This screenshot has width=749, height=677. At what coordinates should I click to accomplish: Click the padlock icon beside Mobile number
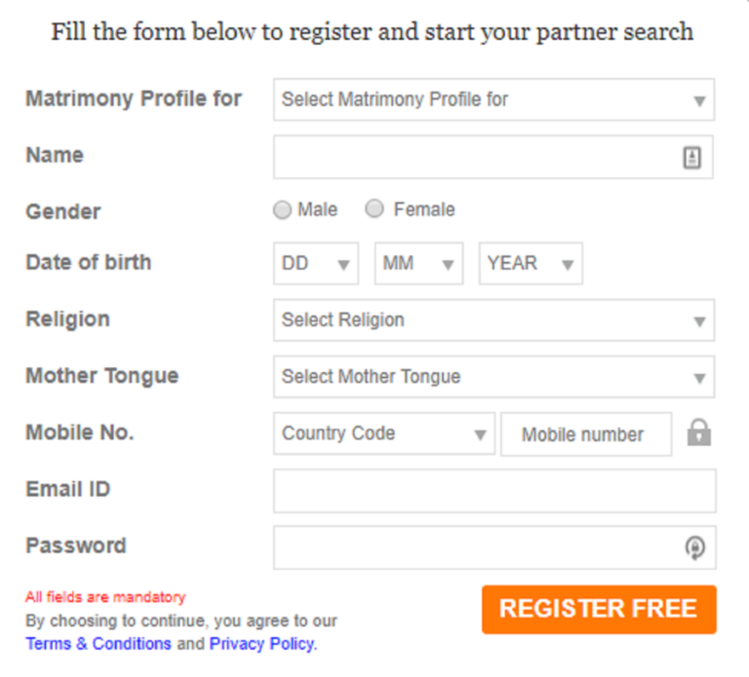(698, 433)
